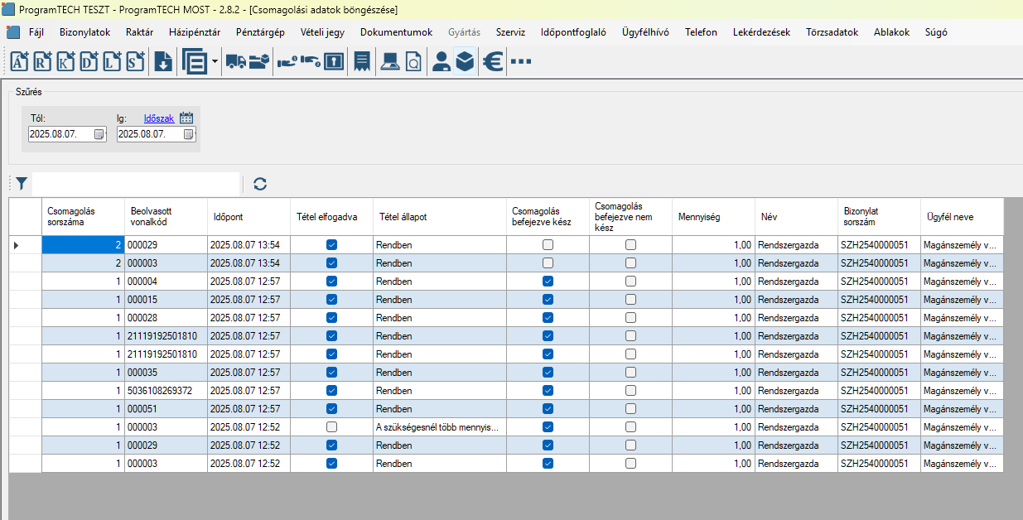Viewport: 1023px width, 520px height.
Task: Click the circular refresh icon
Action: pos(260,184)
